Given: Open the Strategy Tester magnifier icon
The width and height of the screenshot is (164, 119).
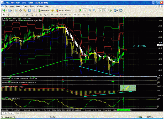Looking at the screenshot, I should click(34, 10).
